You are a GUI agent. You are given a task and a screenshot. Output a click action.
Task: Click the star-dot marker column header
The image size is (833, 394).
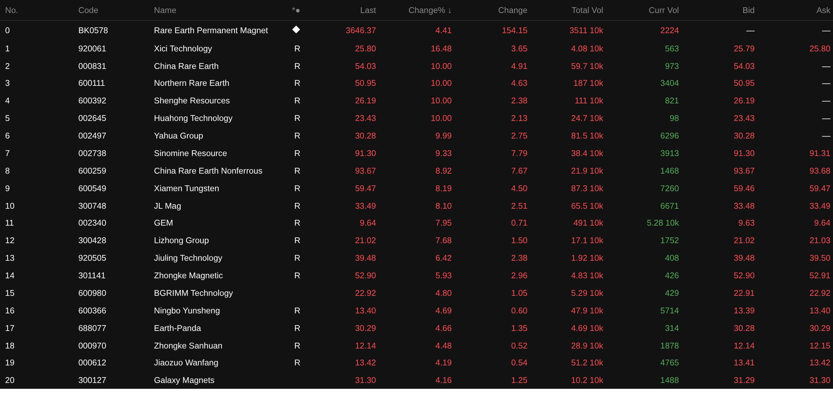[296, 10]
